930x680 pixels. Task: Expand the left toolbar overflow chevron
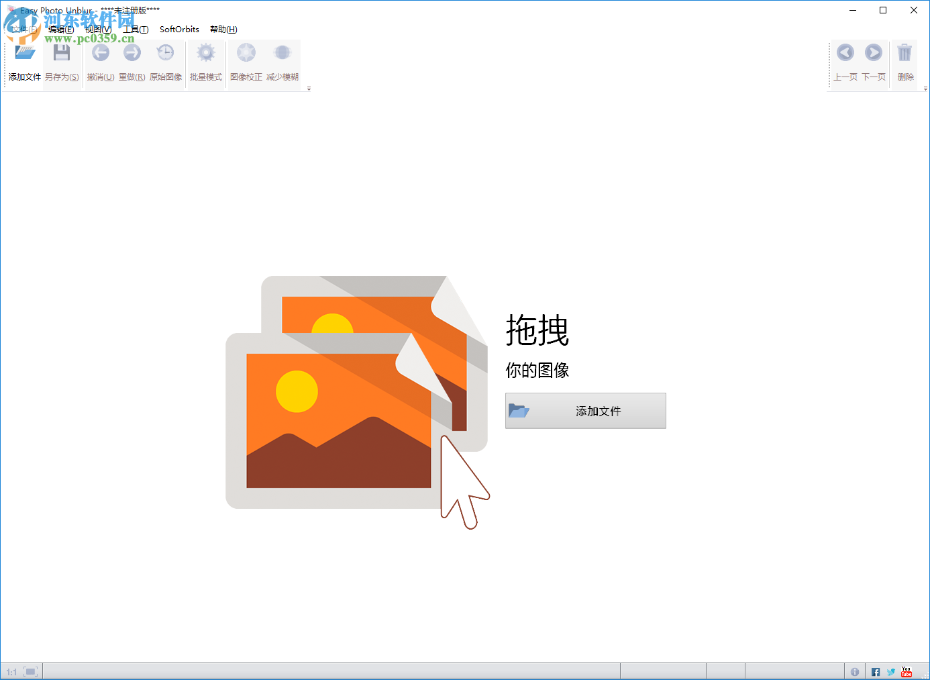pyautogui.click(x=309, y=88)
